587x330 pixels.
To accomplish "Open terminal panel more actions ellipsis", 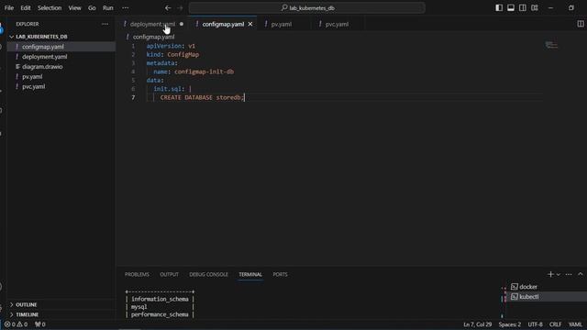I will [x=569, y=275].
